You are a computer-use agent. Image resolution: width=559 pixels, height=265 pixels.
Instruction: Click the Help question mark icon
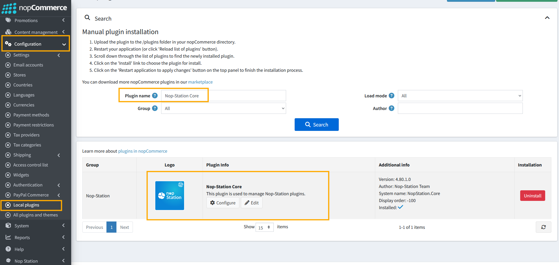click(x=8, y=249)
